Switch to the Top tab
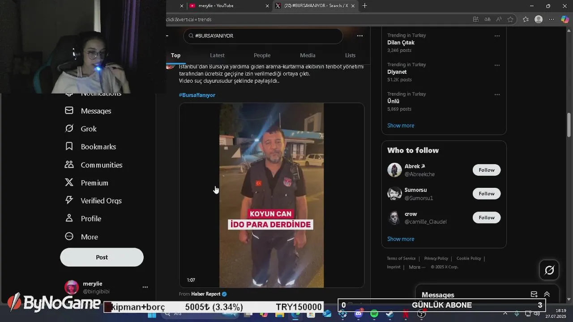This screenshot has height=322, width=573. (175, 55)
